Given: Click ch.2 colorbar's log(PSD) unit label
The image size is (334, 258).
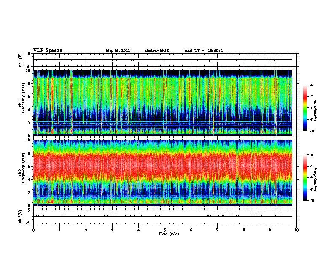Looking at the screenshot, I should (x=316, y=179).
